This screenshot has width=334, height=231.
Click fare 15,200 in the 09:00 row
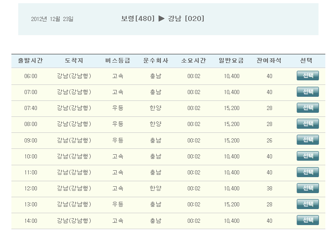(x=231, y=141)
